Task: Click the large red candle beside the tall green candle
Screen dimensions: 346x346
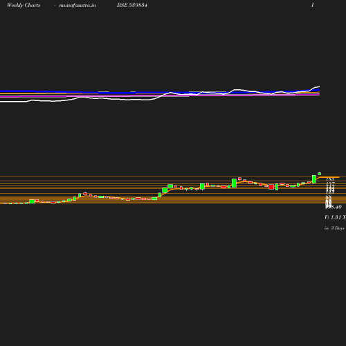Action: point(271,187)
